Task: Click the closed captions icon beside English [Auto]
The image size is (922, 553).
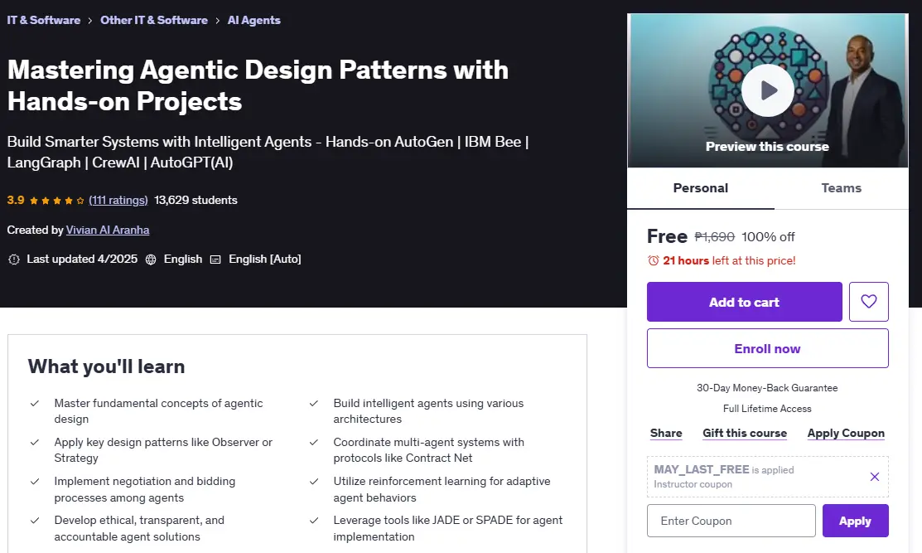Action: (215, 260)
